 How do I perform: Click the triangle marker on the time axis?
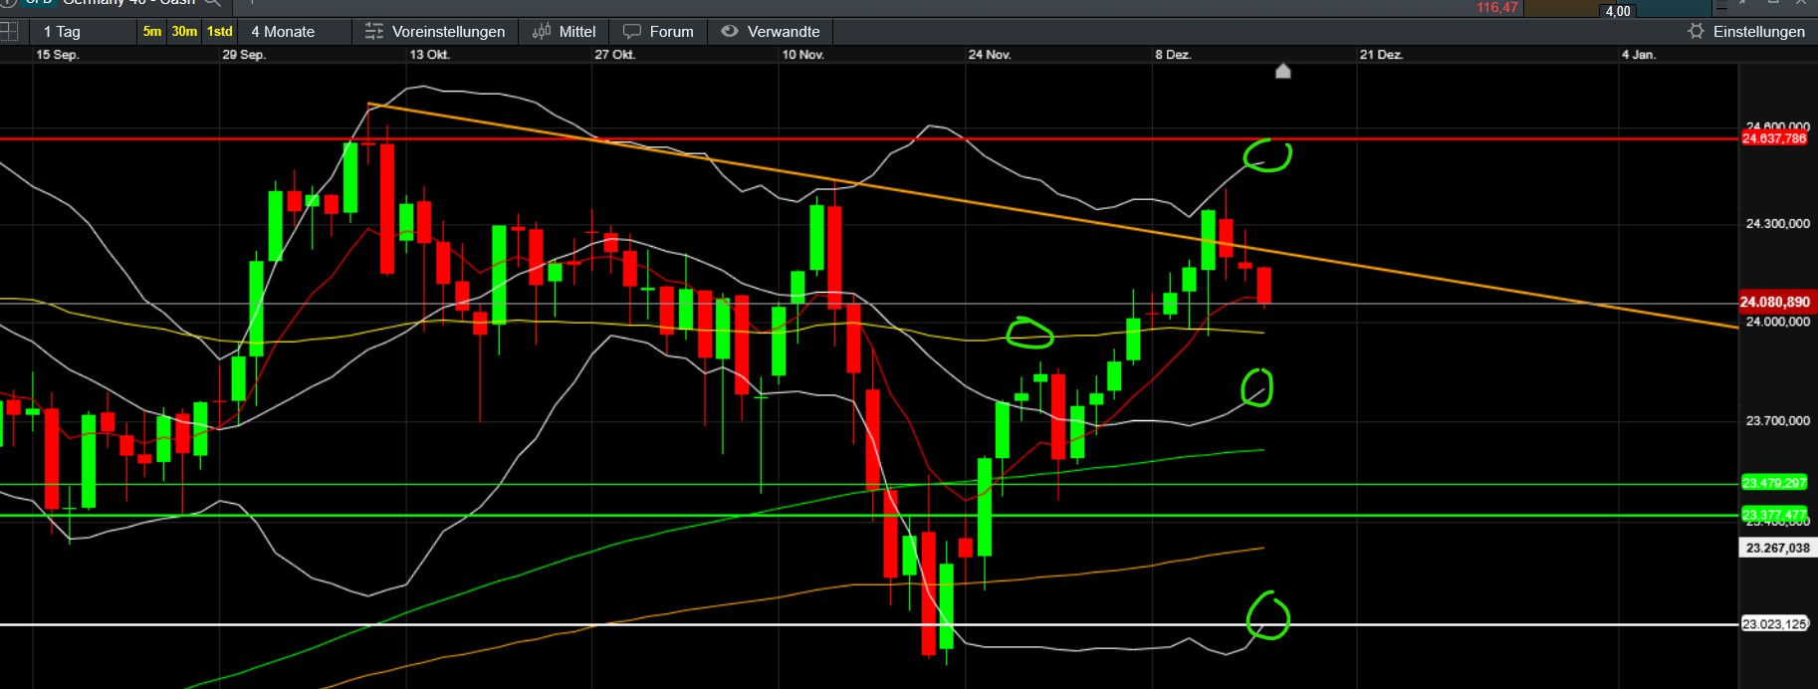tap(1283, 71)
